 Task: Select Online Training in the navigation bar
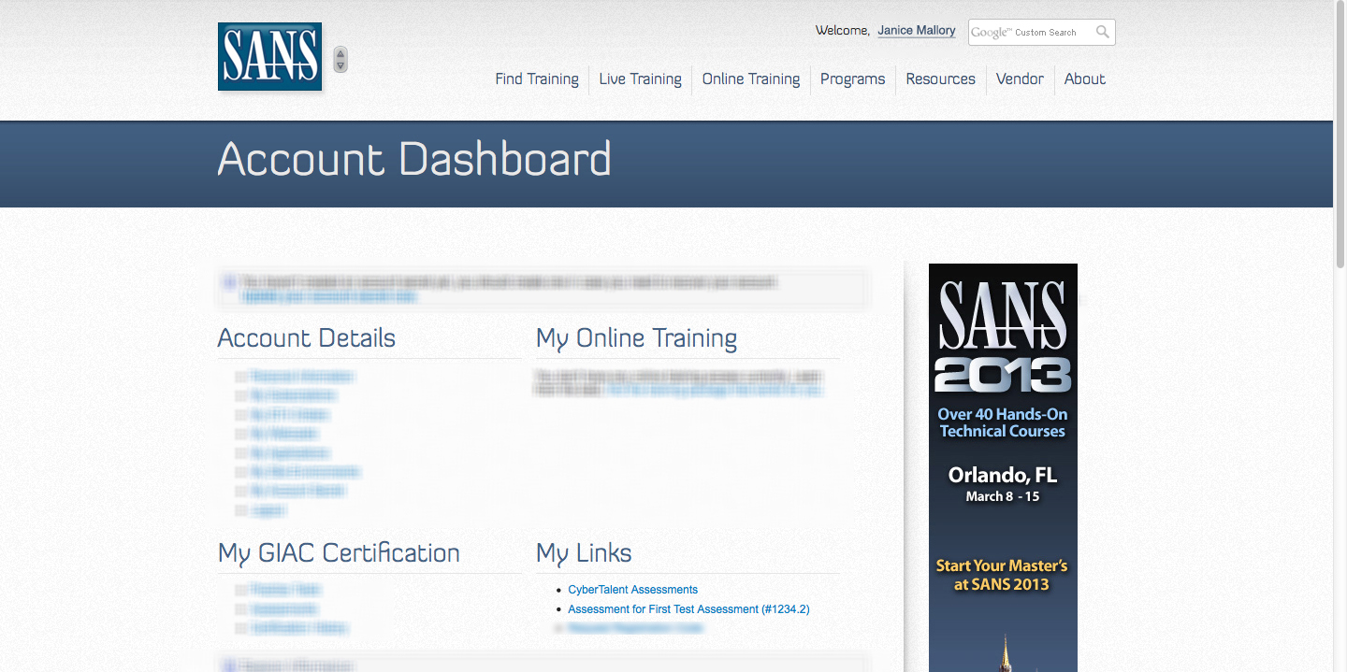point(751,79)
